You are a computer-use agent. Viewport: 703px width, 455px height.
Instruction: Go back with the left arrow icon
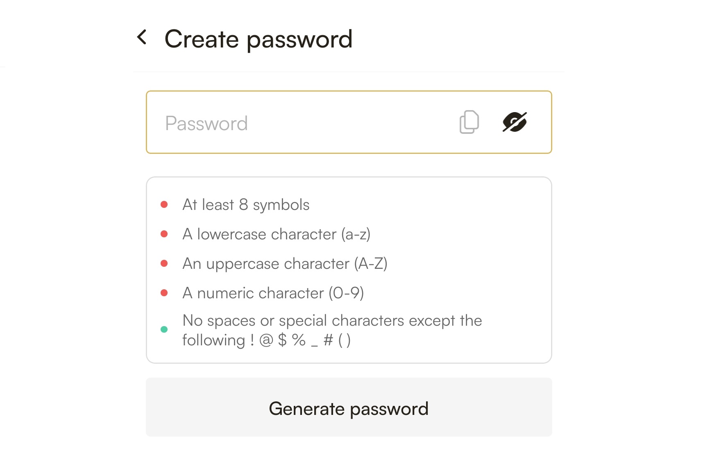click(142, 37)
